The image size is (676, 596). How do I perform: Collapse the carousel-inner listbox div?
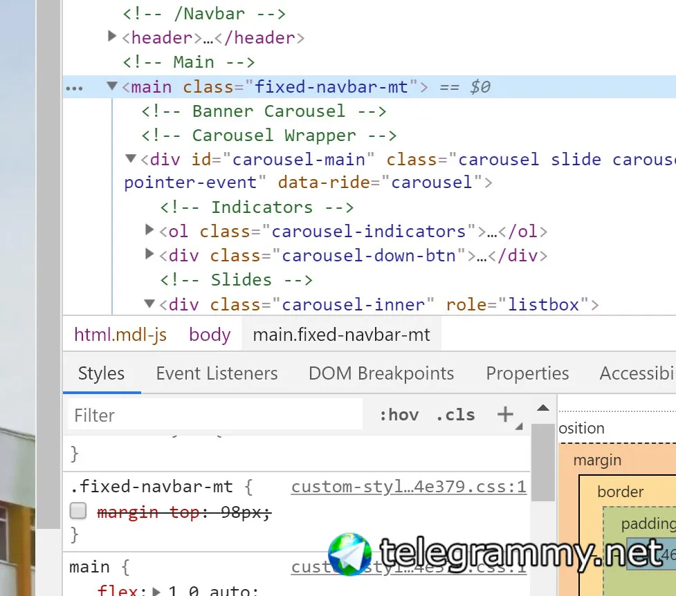[149, 304]
